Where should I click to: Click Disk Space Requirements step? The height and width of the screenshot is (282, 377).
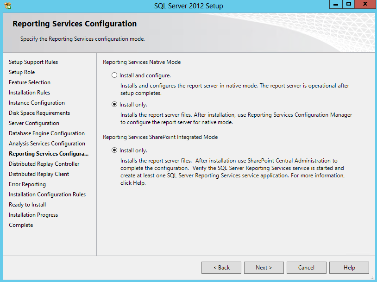(39, 113)
